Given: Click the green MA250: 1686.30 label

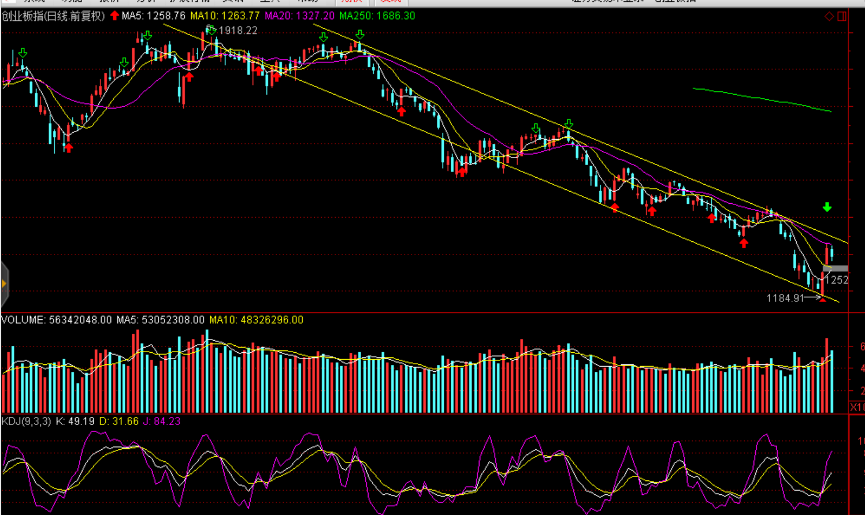Looking at the screenshot, I should click(x=377, y=16).
